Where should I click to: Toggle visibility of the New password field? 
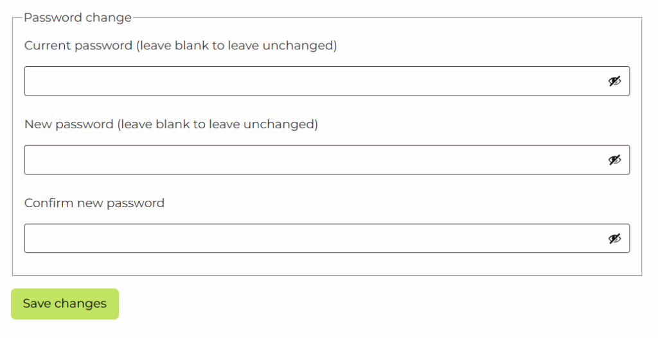615,160
